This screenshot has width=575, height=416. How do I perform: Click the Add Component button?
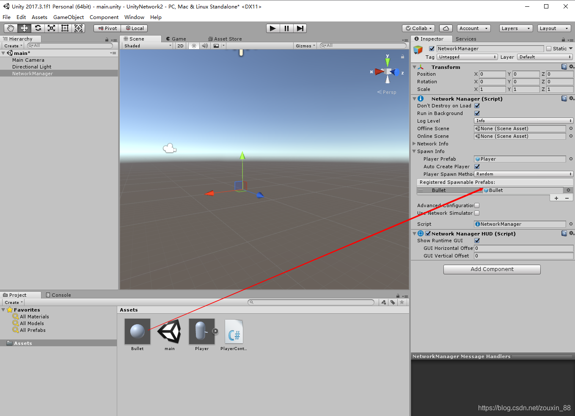pos(492,269)
